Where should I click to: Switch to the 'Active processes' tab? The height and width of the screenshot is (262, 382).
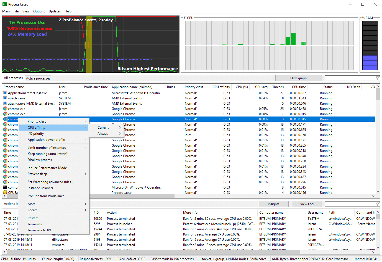pyautogui.click(x=38, y=78)
